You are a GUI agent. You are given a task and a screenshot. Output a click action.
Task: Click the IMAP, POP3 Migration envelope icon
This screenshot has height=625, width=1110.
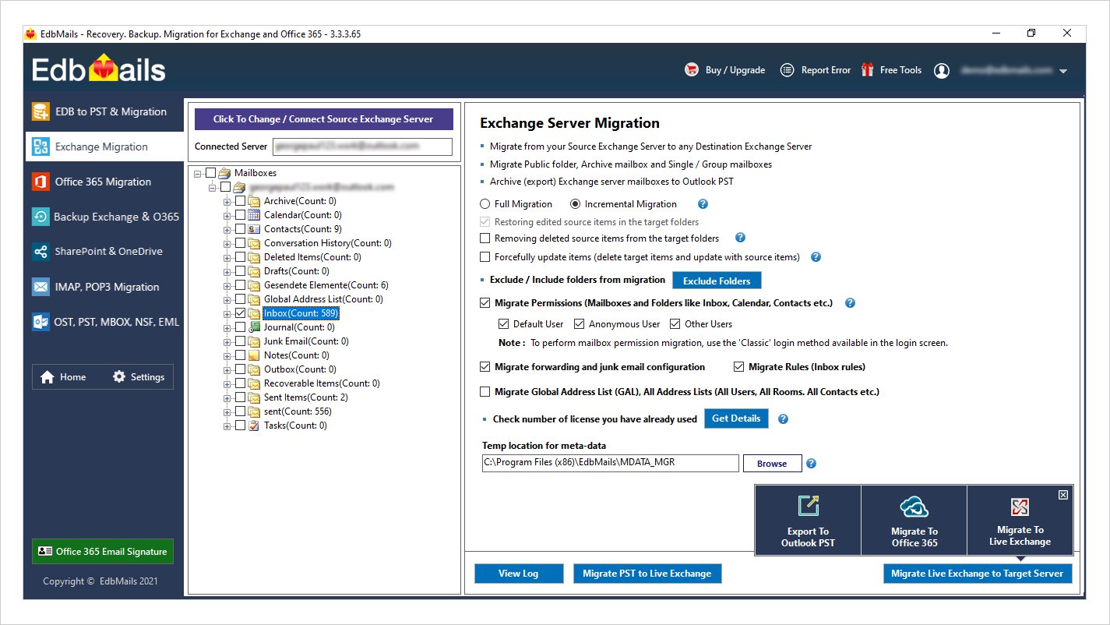tap(41, 287)
